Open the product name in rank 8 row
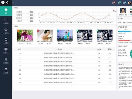 point(59,62)
